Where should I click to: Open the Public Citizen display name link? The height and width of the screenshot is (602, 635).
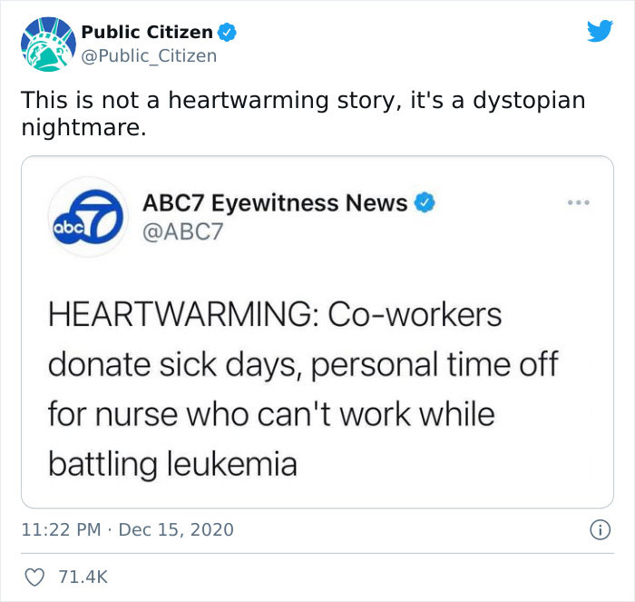click(x=147, y=32)
